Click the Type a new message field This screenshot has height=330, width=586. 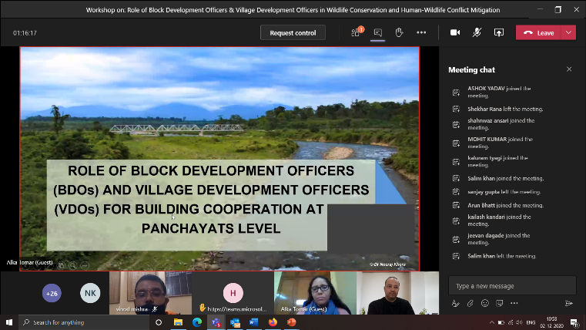(x=512, y=286)
